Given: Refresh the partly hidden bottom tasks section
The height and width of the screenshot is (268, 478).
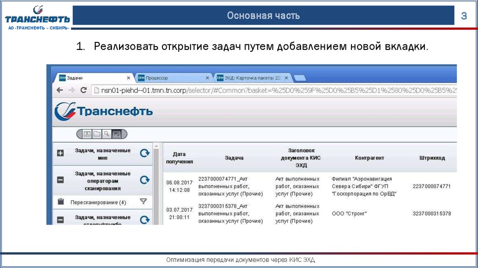Looking at the screenshot, I should tap(145, 220).
